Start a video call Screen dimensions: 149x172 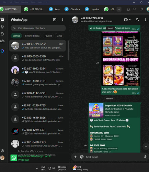point(126,20)
